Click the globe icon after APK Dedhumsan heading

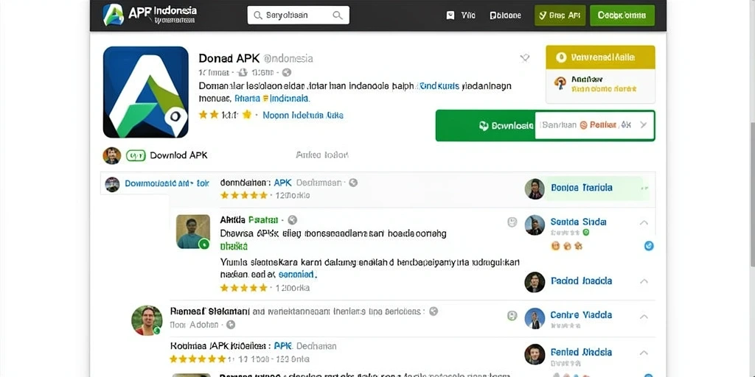[353, 183]
